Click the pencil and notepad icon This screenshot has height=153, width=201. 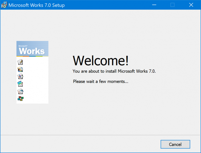[20, 62]
